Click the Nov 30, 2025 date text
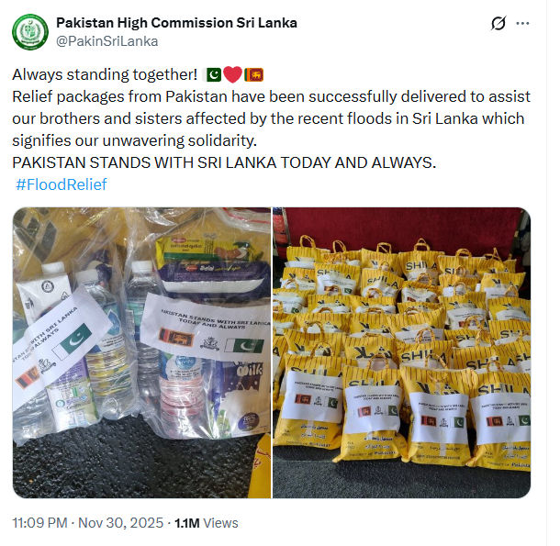This screenshot has width=560, height=546. [x=120, y=523]
